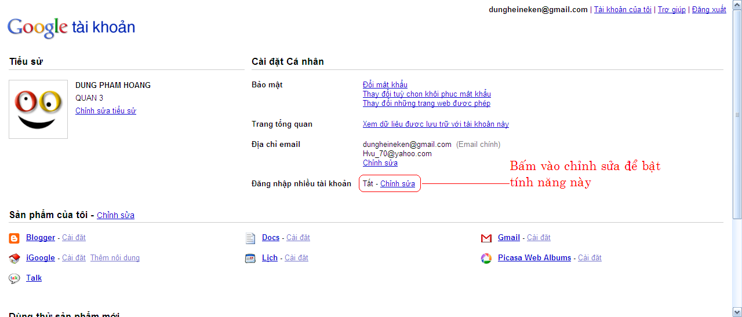
Task: Open Thay đổi những trang web được phép
Action: tap(427, 104)
